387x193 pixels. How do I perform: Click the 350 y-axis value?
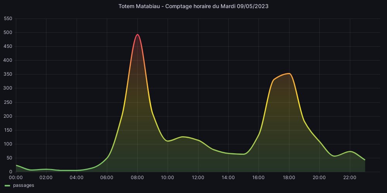9,74
